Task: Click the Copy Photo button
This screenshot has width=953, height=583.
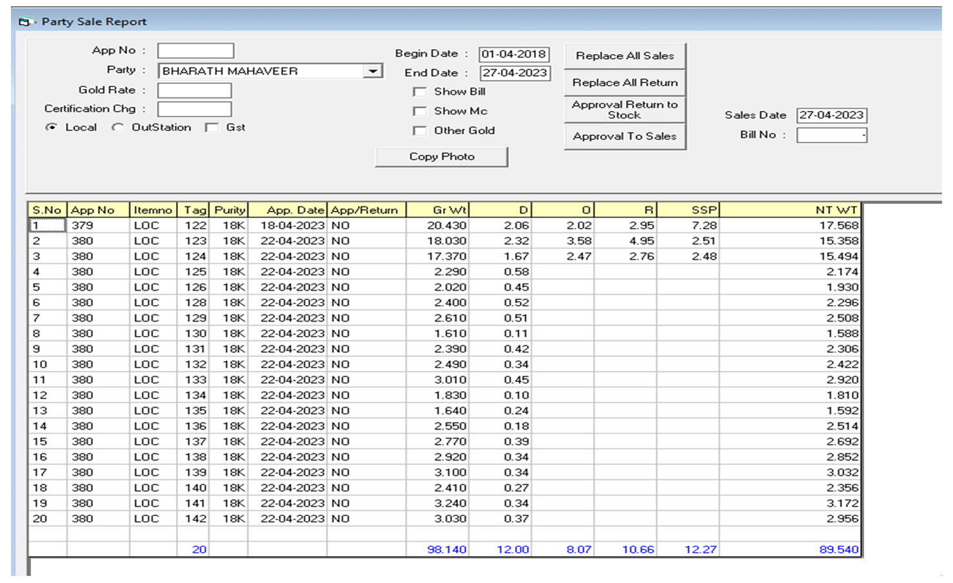Action: click(x=442, y=157)
